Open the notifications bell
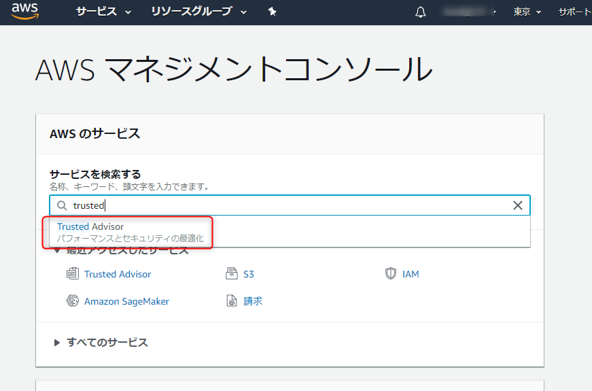592x391 pixels. [420, 12]
